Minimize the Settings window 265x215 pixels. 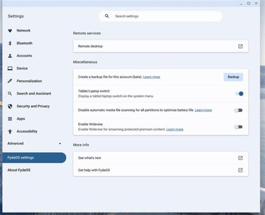pos(241,4)
